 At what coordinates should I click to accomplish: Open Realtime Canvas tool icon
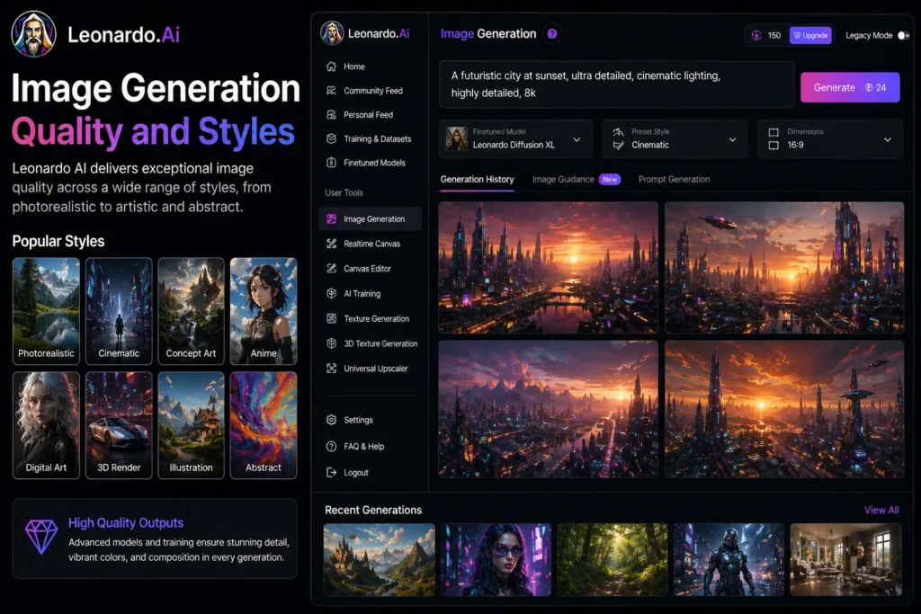point(331,244)
